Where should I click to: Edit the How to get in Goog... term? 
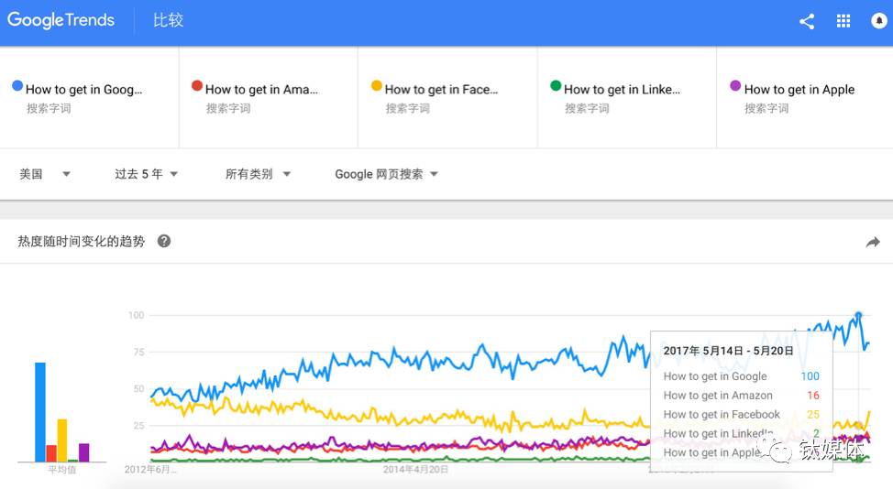tap(84, 90)
